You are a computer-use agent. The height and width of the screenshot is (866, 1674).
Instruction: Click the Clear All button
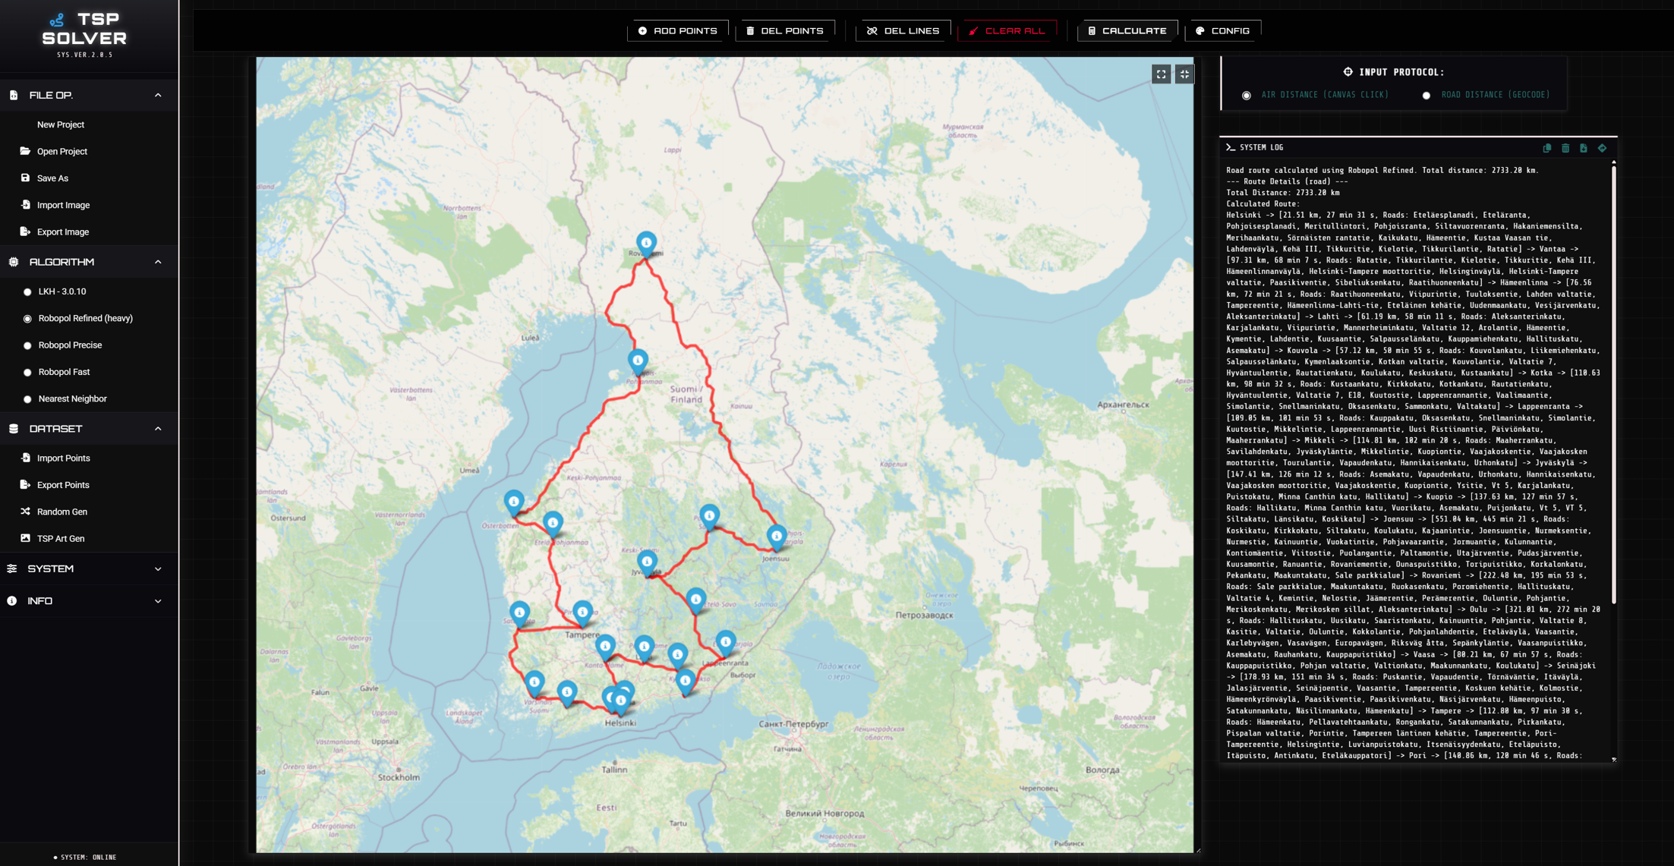(1007, 31)
